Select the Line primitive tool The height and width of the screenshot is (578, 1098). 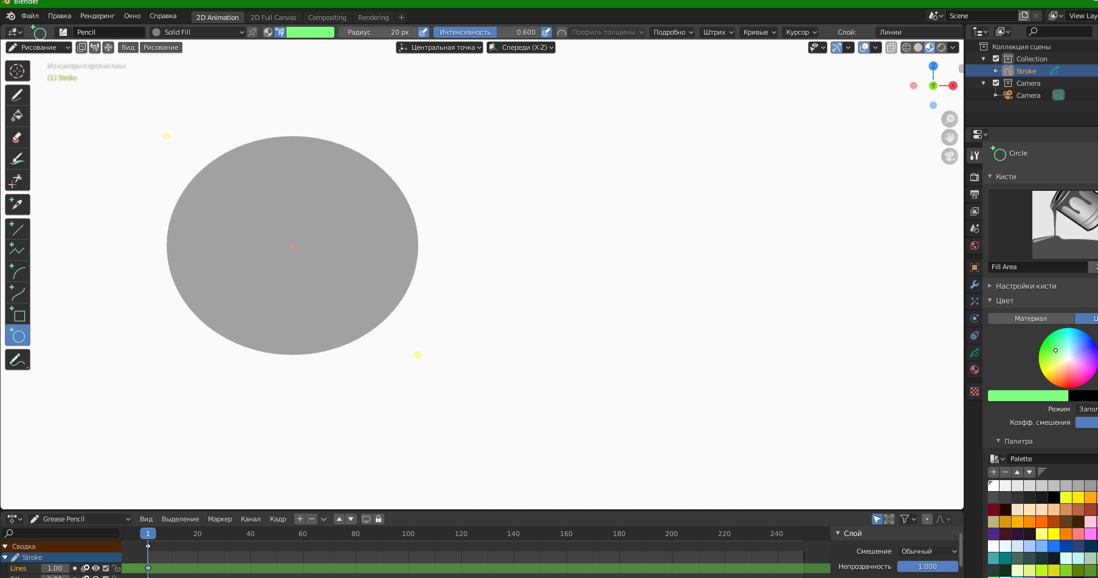coord(18,229)
